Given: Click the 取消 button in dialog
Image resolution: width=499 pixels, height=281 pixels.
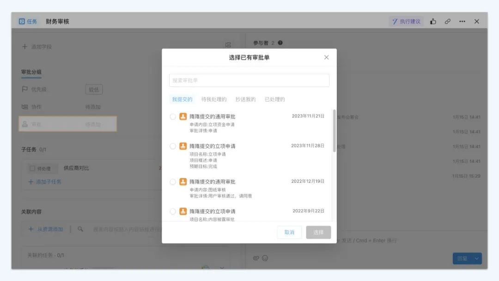Looking at the screenshot, I should click(289, 232).
